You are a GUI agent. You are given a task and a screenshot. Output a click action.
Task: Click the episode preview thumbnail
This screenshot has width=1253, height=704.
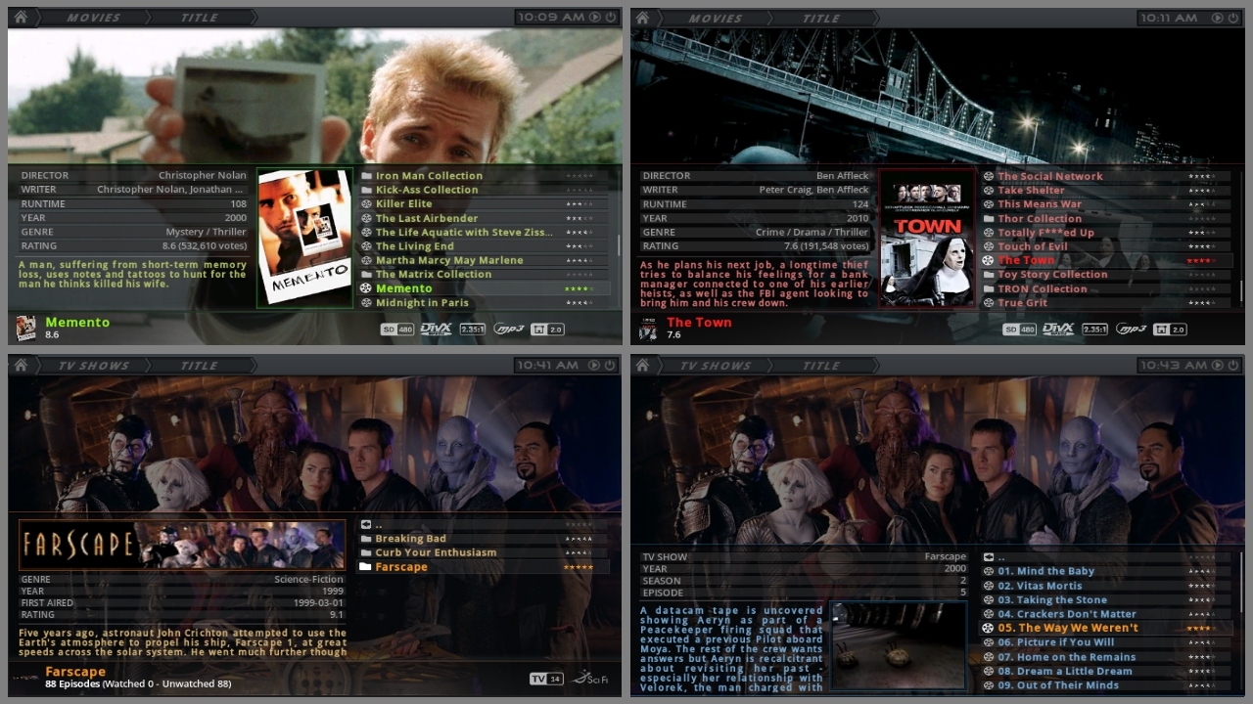click(x=898, y=646)
